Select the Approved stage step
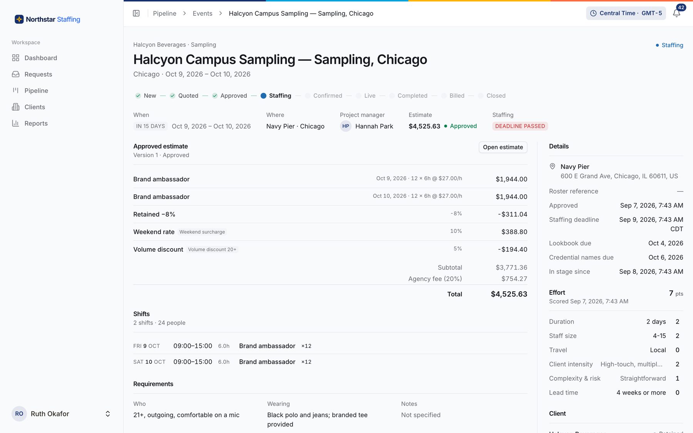Image resolution: width=693 pixels, height=433 pixels. 229,95
